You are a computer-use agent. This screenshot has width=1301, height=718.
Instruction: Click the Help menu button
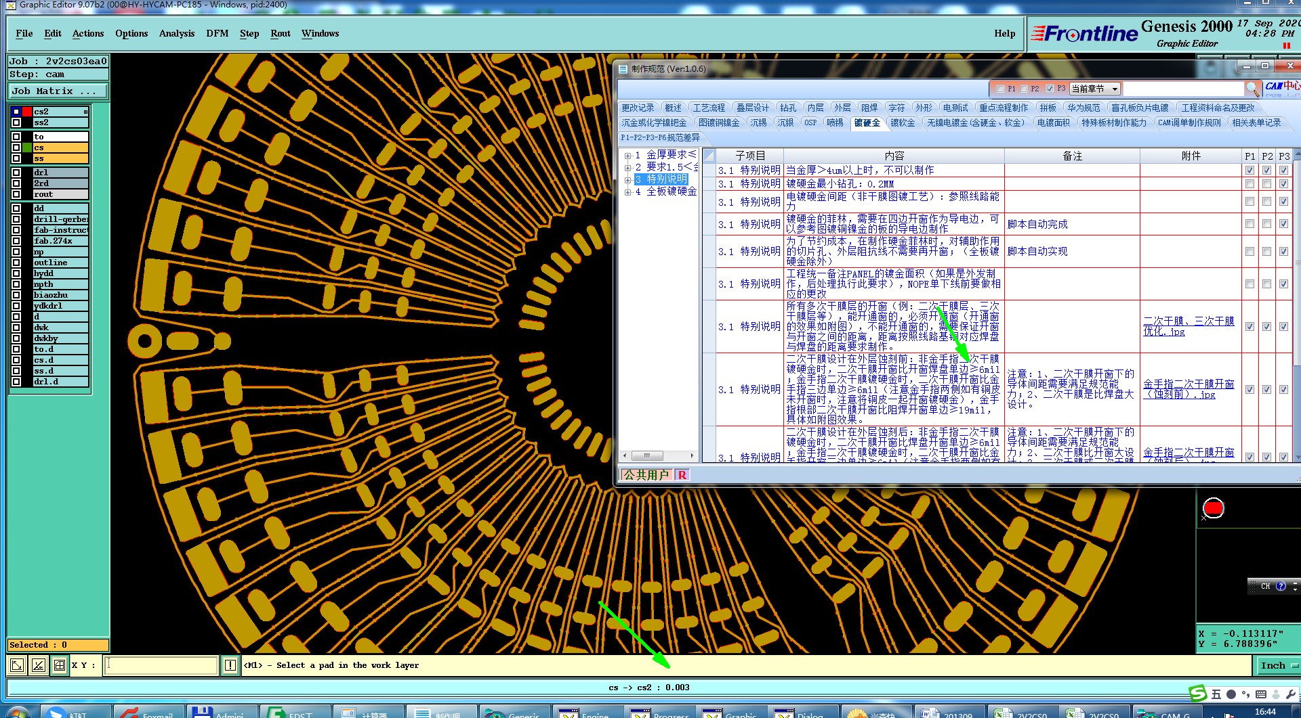1004,33
